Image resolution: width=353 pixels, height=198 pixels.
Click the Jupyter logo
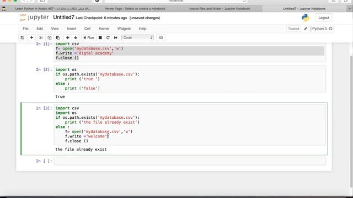tap(34, 18)
